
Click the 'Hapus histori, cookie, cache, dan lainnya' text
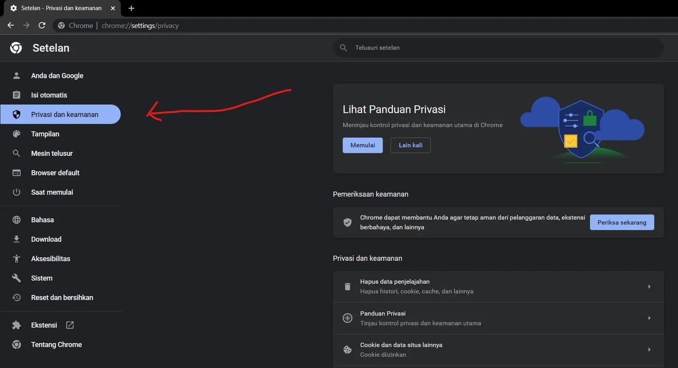pos(417,291)
